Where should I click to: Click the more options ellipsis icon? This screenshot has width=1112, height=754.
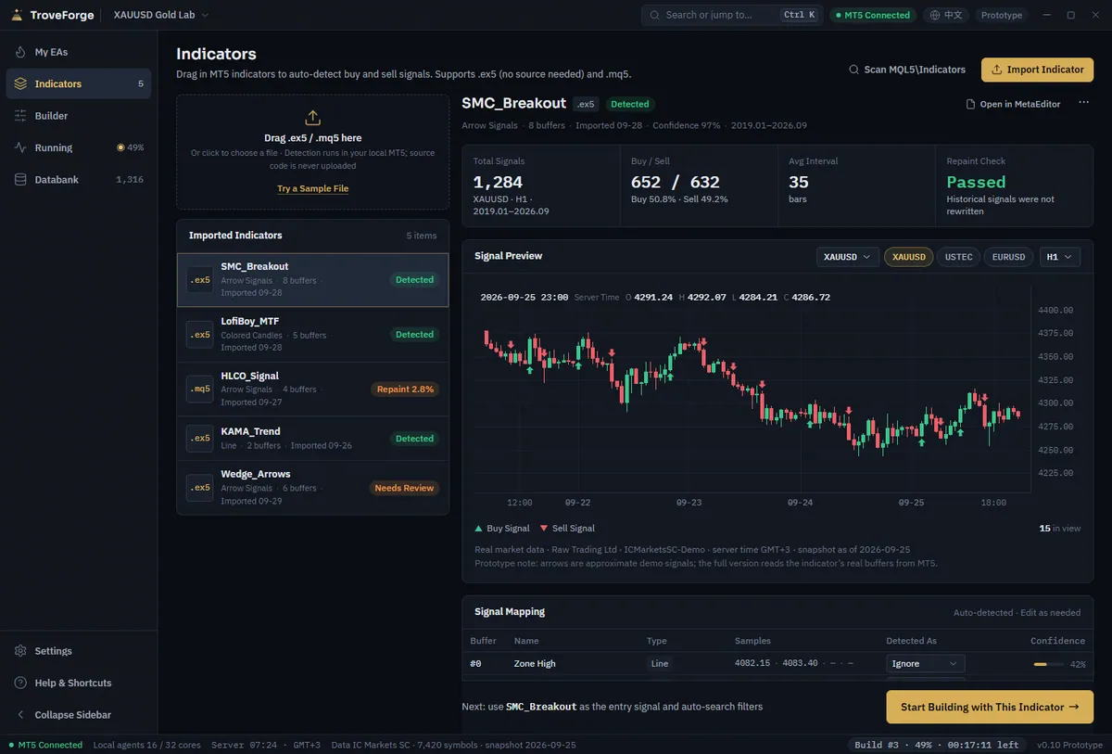tap(1083, 103)
